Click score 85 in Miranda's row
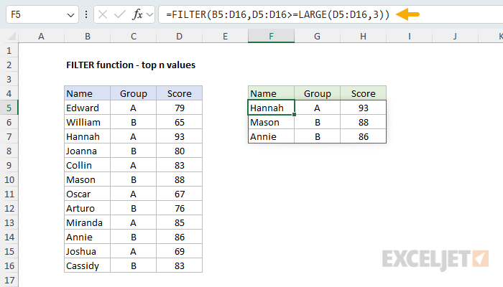The height and width of the screenshot is (287, 503). tap(180, 222)
